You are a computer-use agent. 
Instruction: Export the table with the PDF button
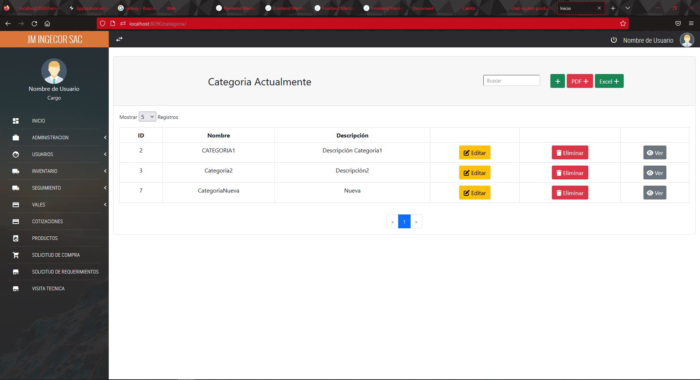coord(580,81)
